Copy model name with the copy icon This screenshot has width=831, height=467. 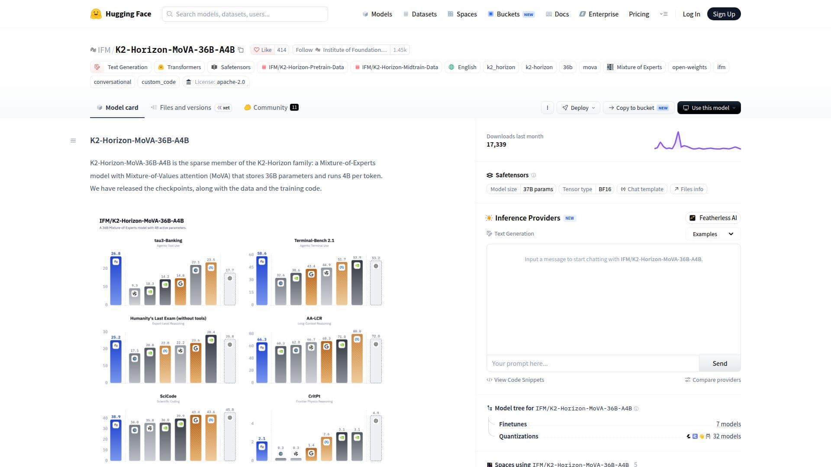(x=241, y=50)
